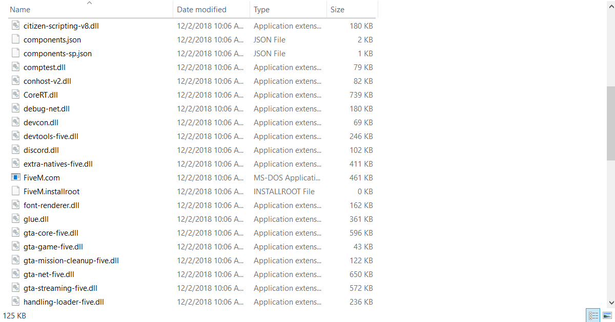Select the file name gta-game-five.dll
615x322 pixels.
pyautogui.click(x=53, y=247)
